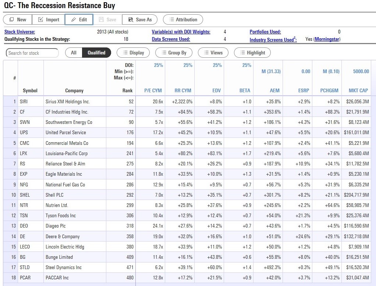Viewport: 376px width, 286px height.
Task: Click the Data Screens Used link
Action: (x=171, y=39)
